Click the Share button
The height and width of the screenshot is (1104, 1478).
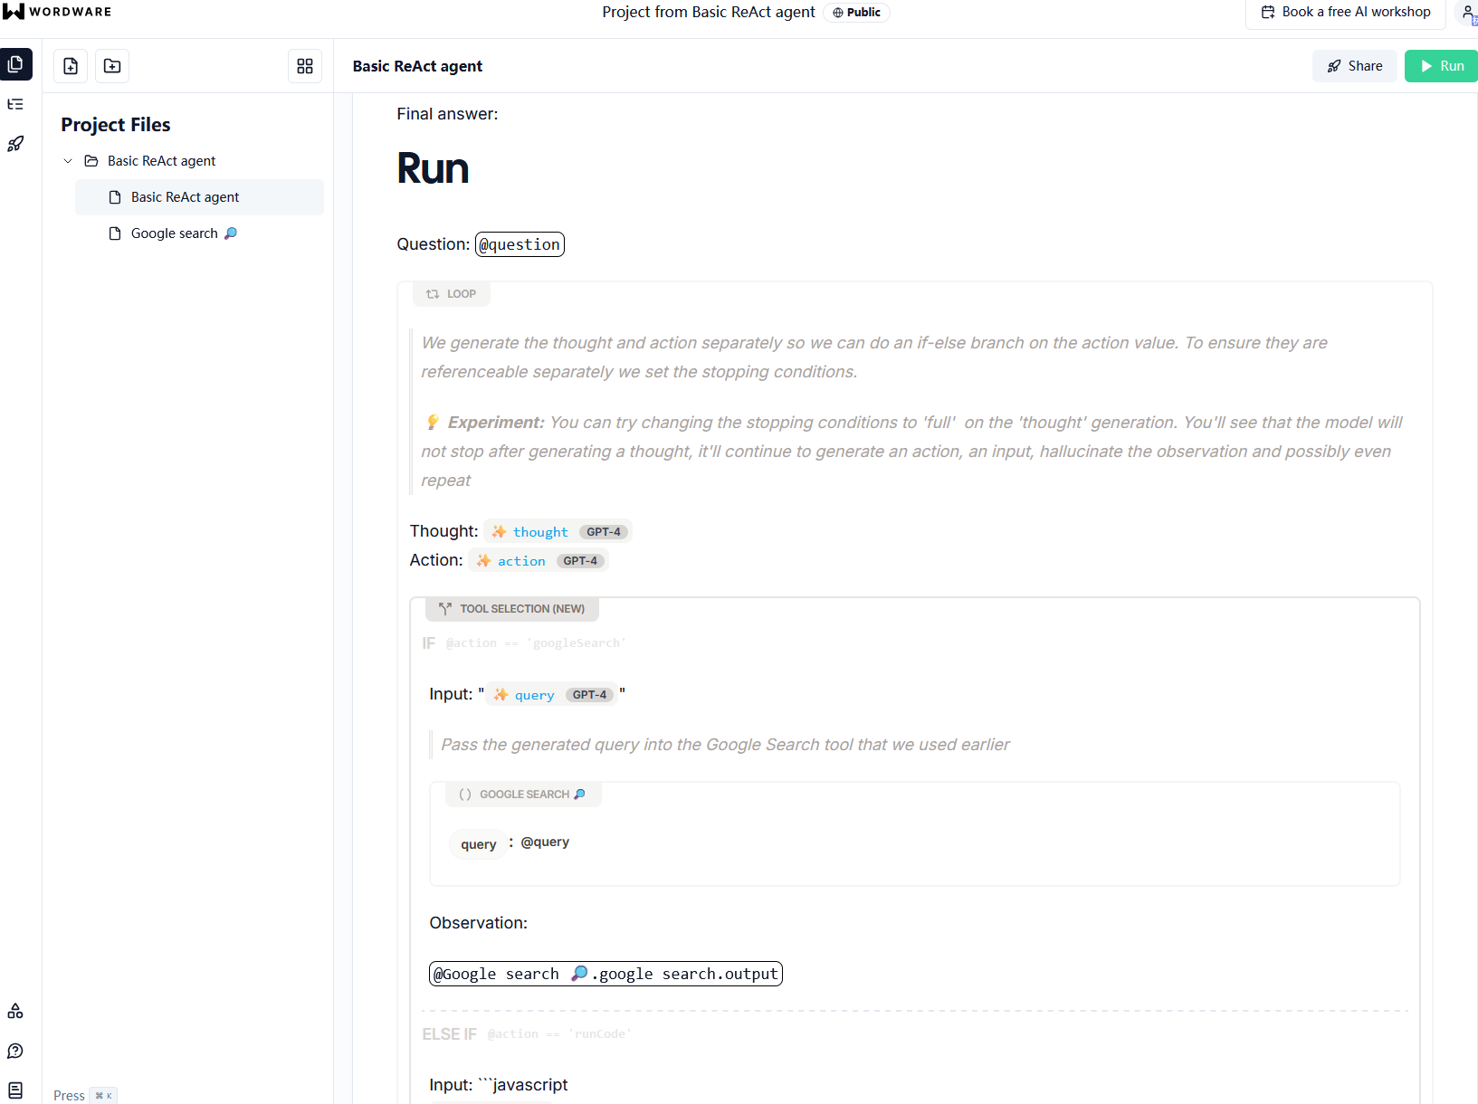1354,66
